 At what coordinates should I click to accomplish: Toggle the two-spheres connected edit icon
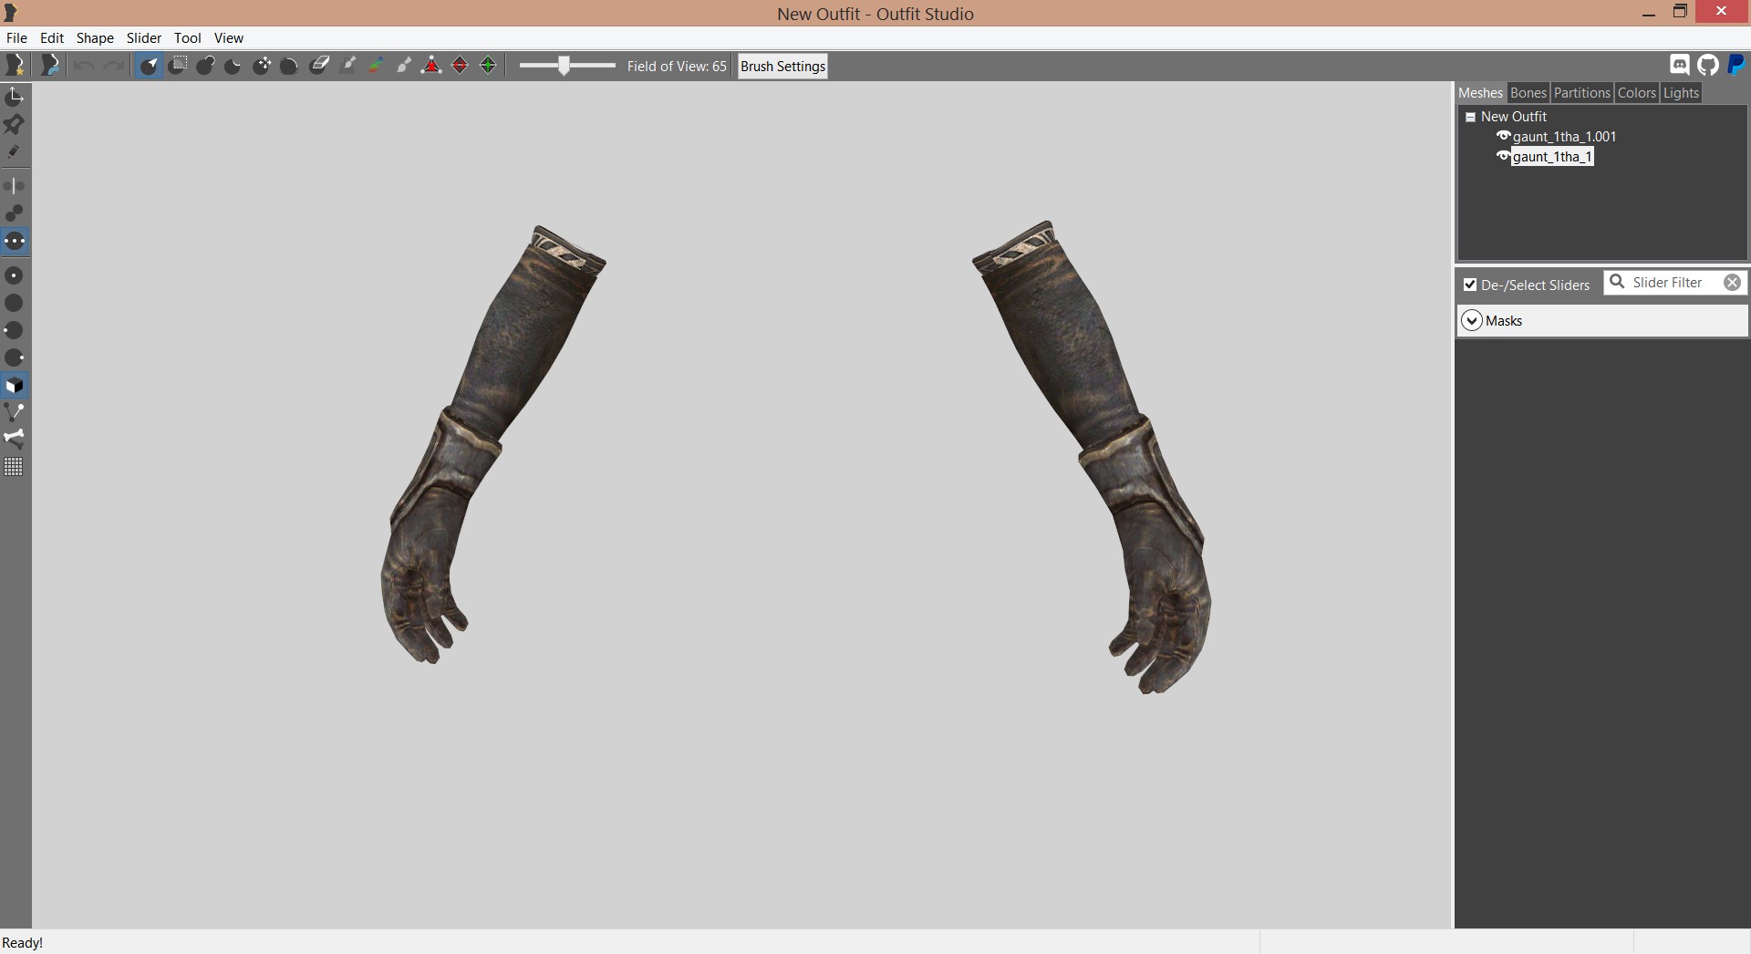point(15,213)
